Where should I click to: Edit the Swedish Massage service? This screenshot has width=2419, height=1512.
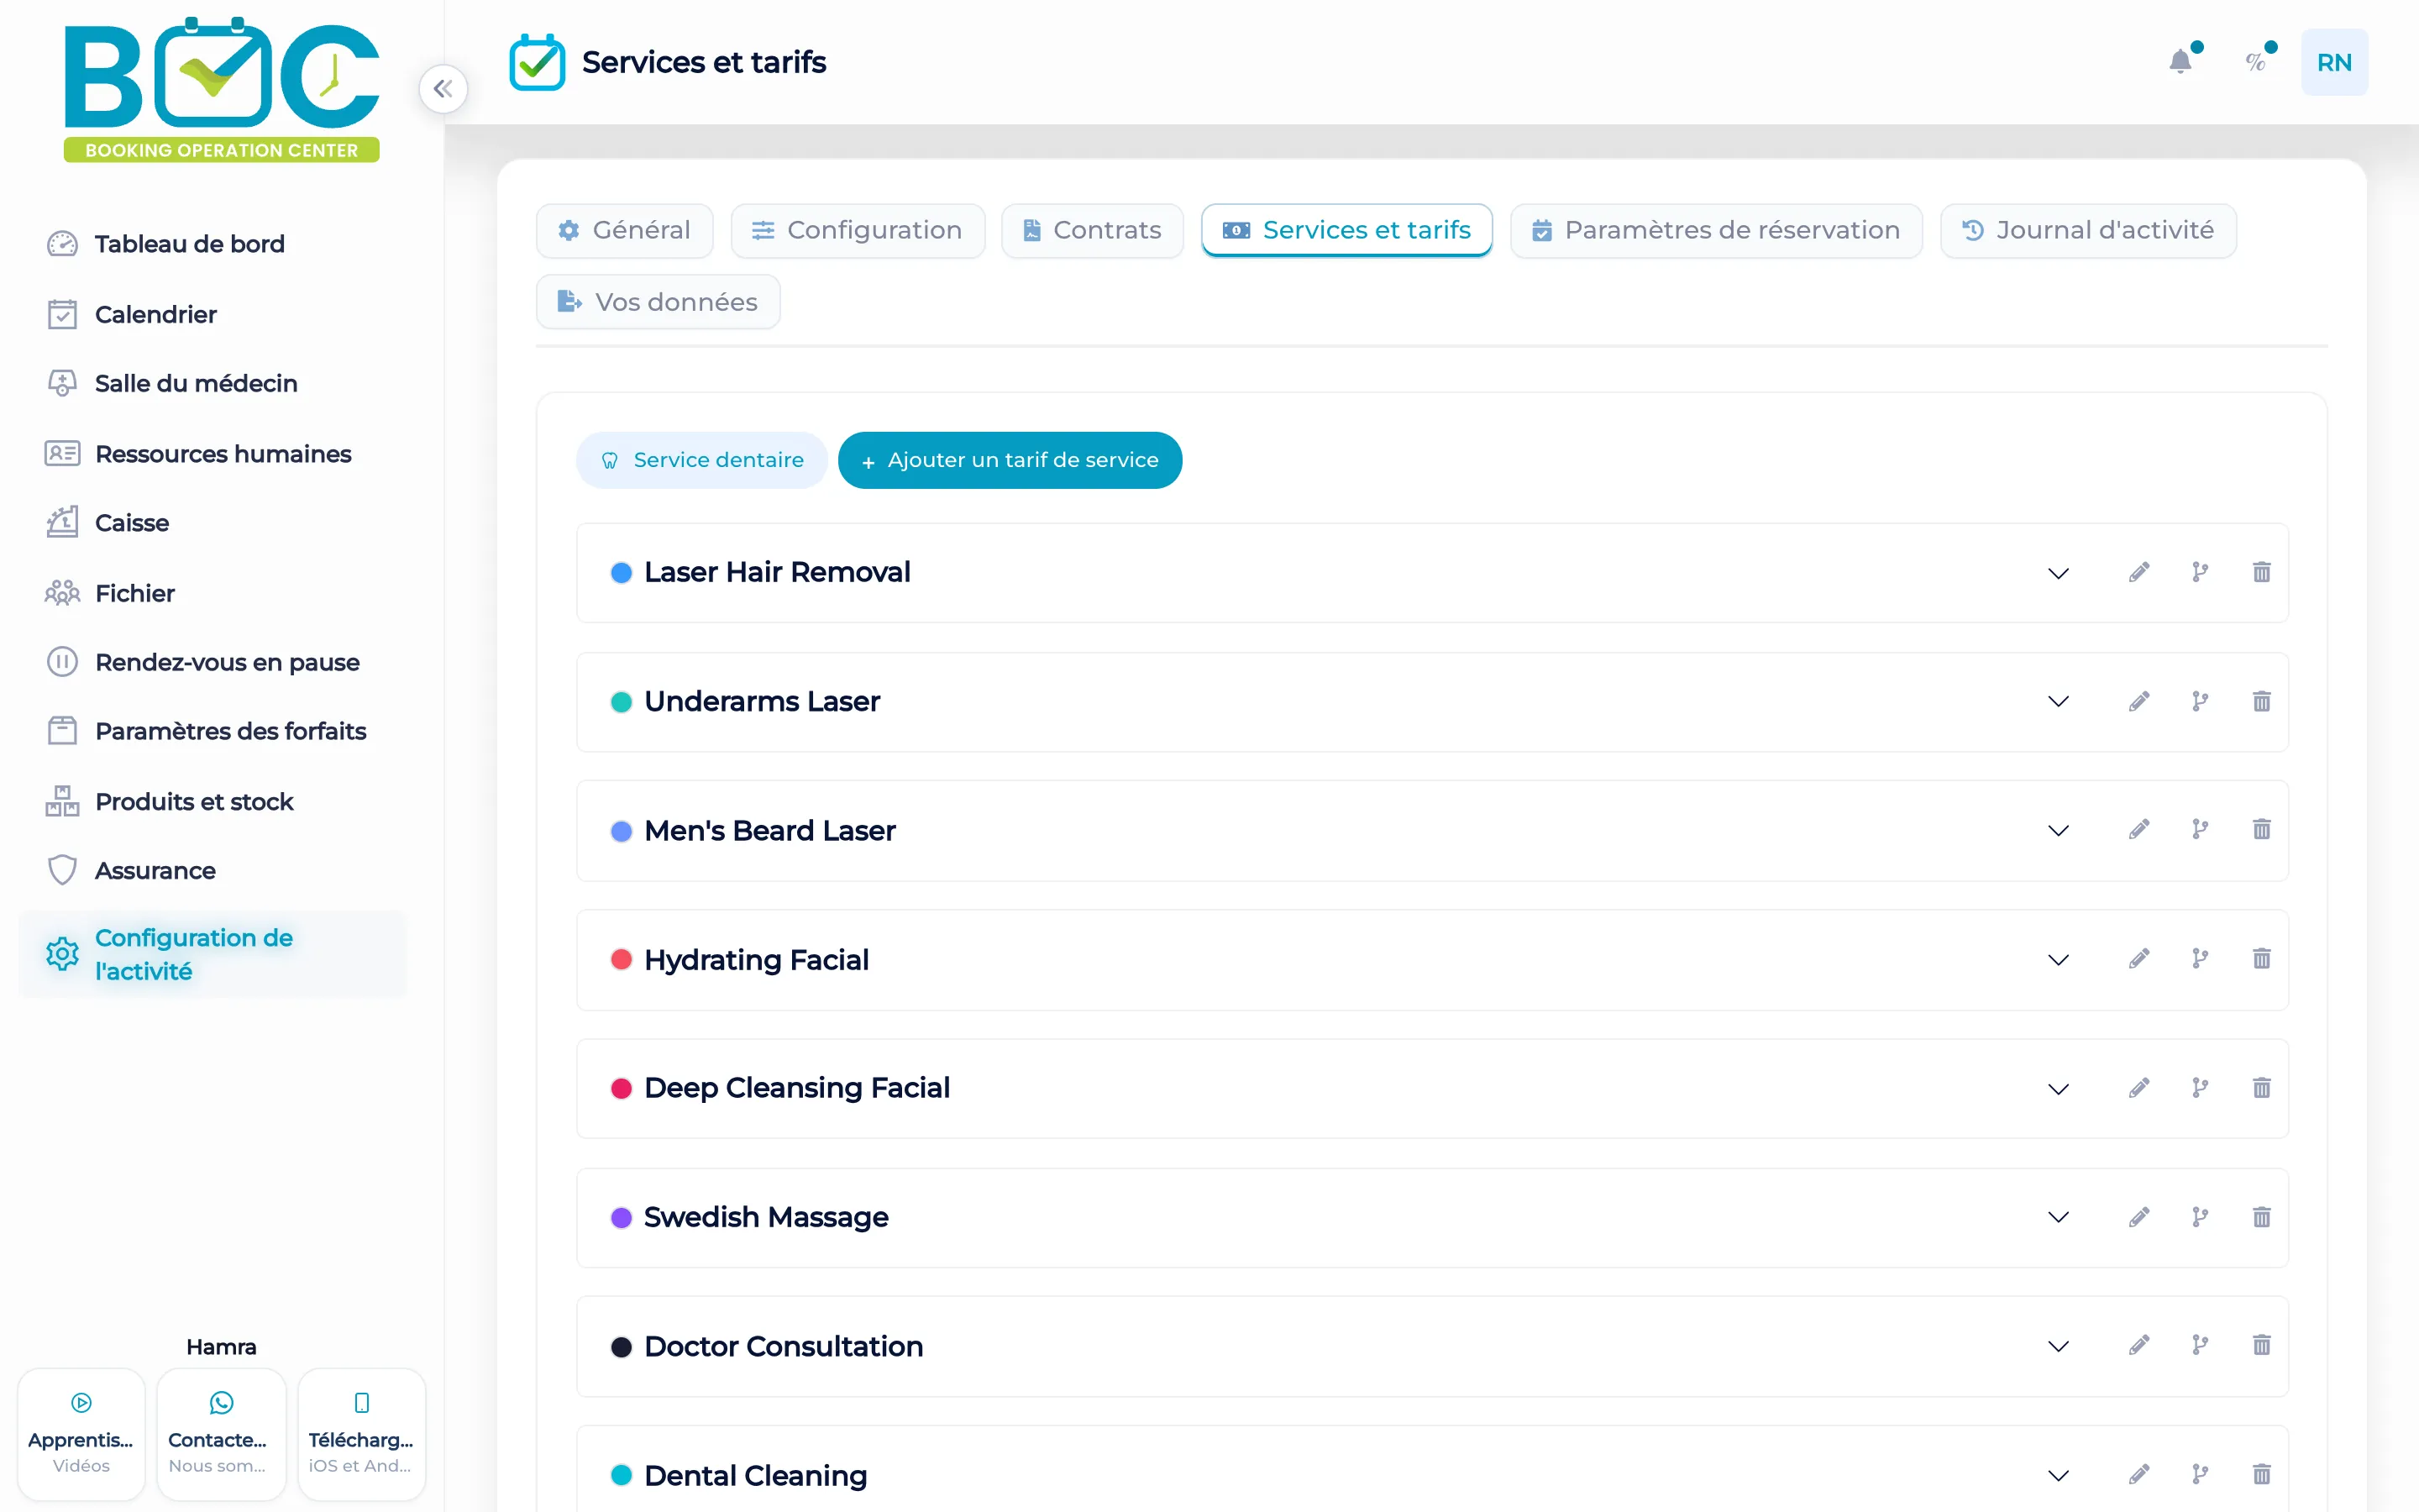(x=2139, y=1217)
